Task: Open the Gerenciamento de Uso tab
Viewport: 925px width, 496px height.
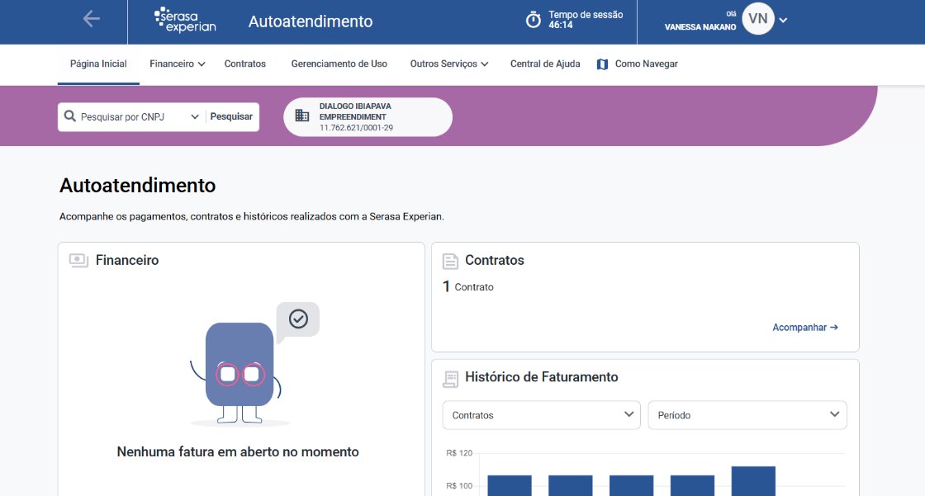Action: pyautogui.click(x=339, y=64)
